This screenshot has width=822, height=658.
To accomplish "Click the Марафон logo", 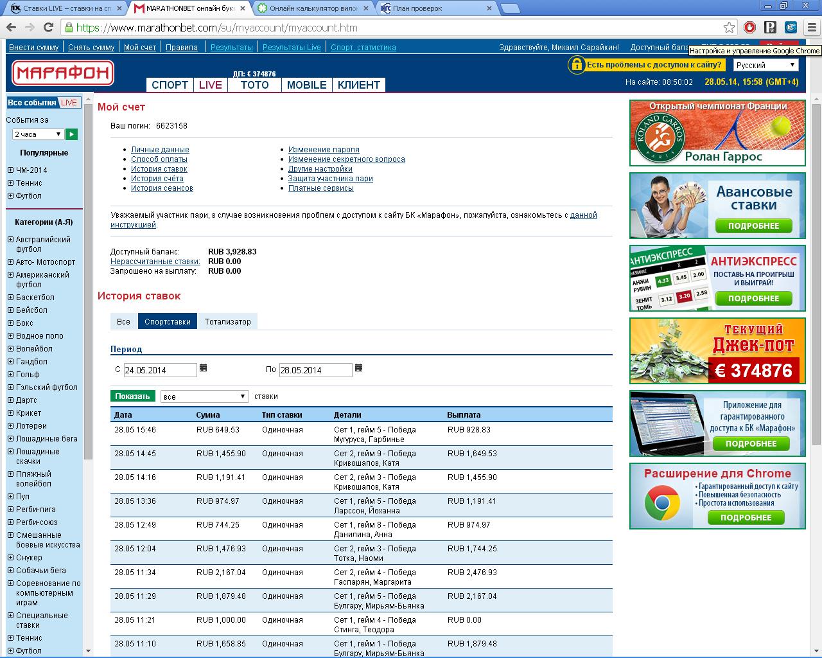I will tap(63, 73).
